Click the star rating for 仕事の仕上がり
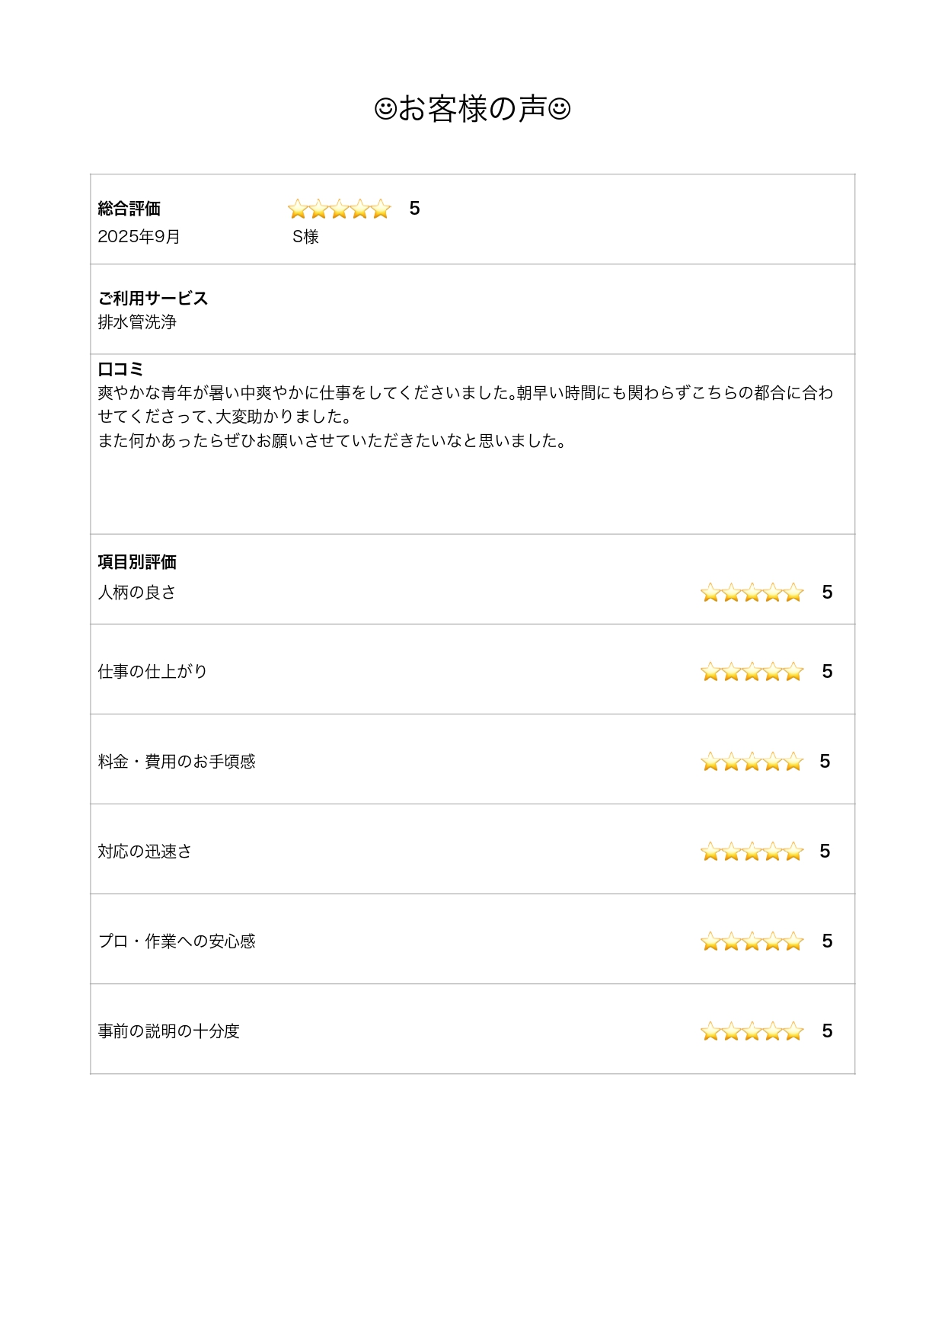The image size is (945, 1336). pos(752,672)
